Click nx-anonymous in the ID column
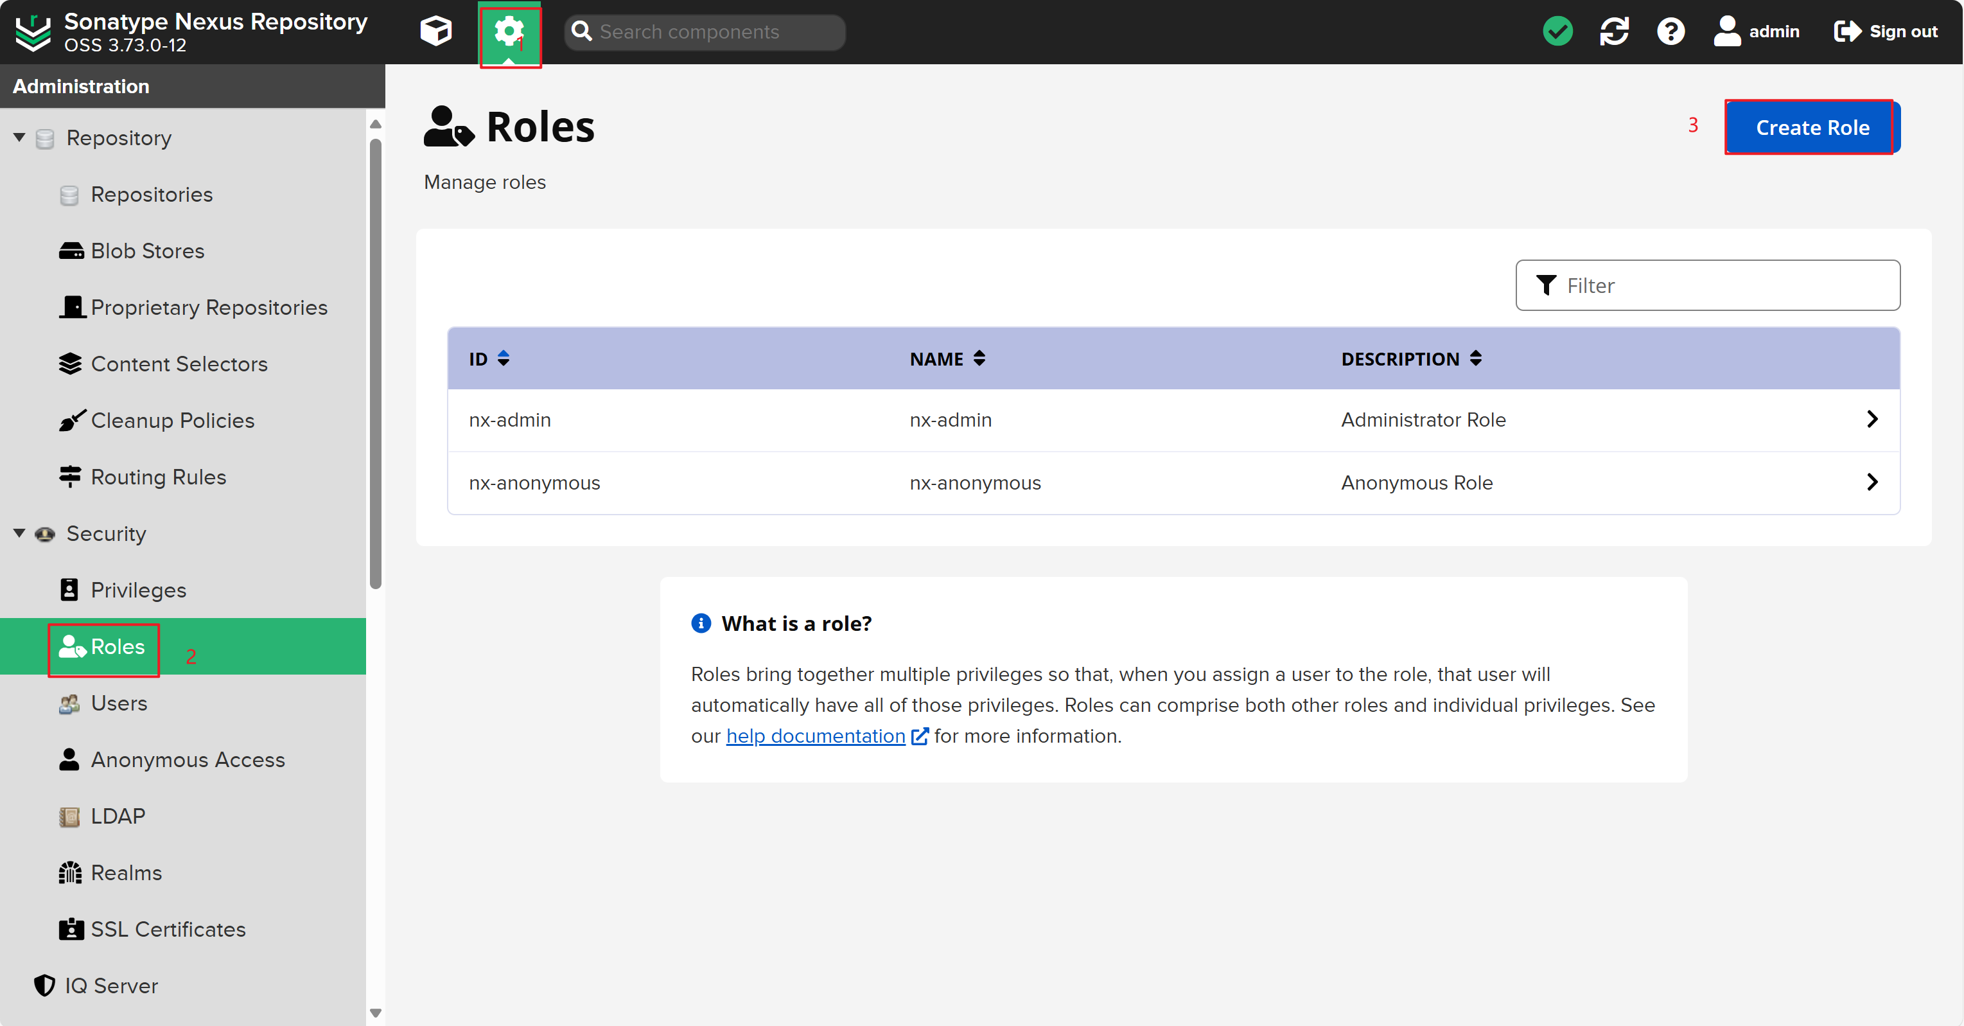Viewport: 1964px width, 1026px height. point(534,483)
